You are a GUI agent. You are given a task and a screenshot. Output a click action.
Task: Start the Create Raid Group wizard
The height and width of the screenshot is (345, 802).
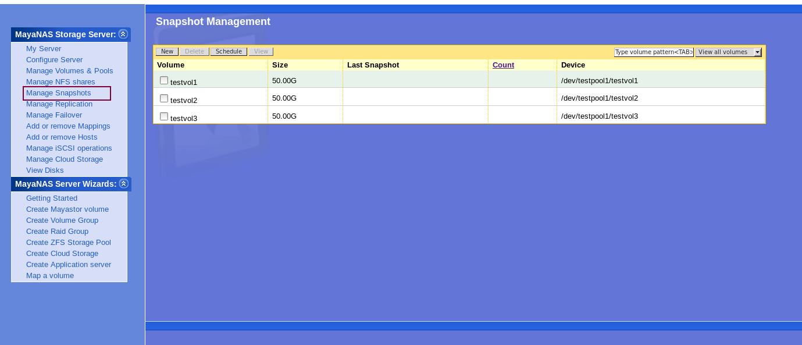click(x=57, y=232)
